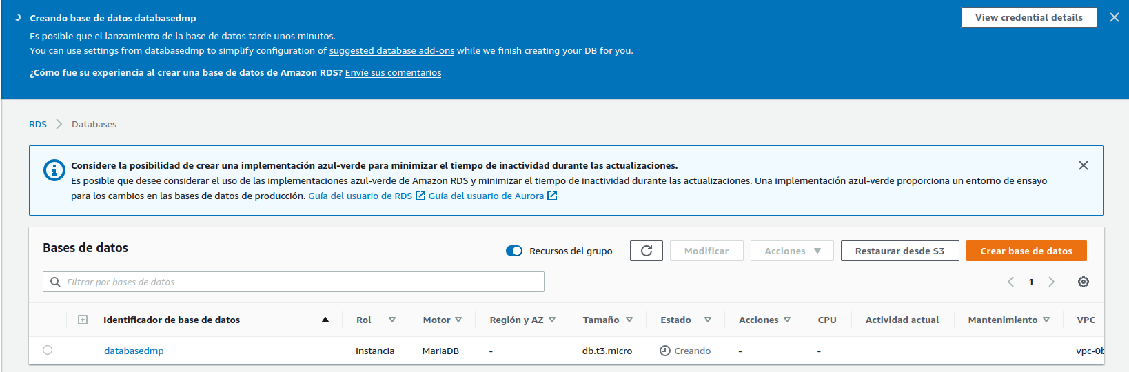Toggle Recursos del grupo switch
Screen dimensions: 1129x372
click(514, 251)
